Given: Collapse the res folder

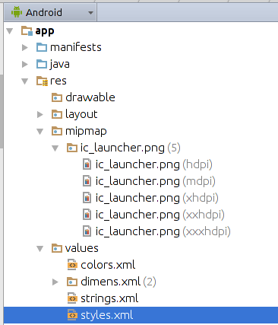Looking at the screenshot, I should pos(25,81).
